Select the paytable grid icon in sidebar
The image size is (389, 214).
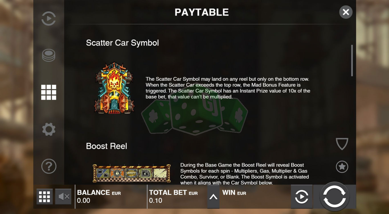(49, 92)
